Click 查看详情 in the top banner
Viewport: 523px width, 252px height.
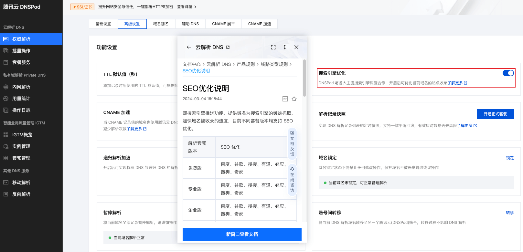click(187, 7)
